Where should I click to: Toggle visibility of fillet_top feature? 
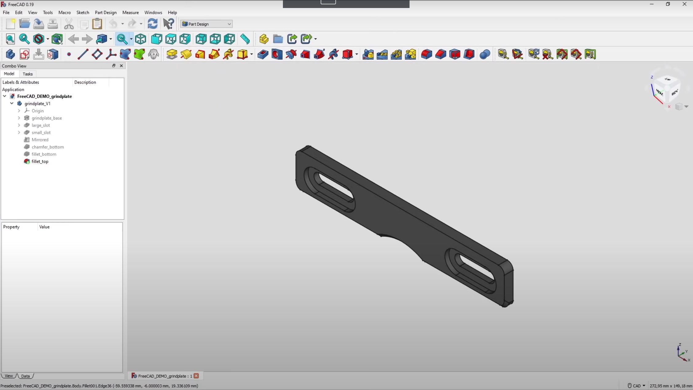[40, 161]
